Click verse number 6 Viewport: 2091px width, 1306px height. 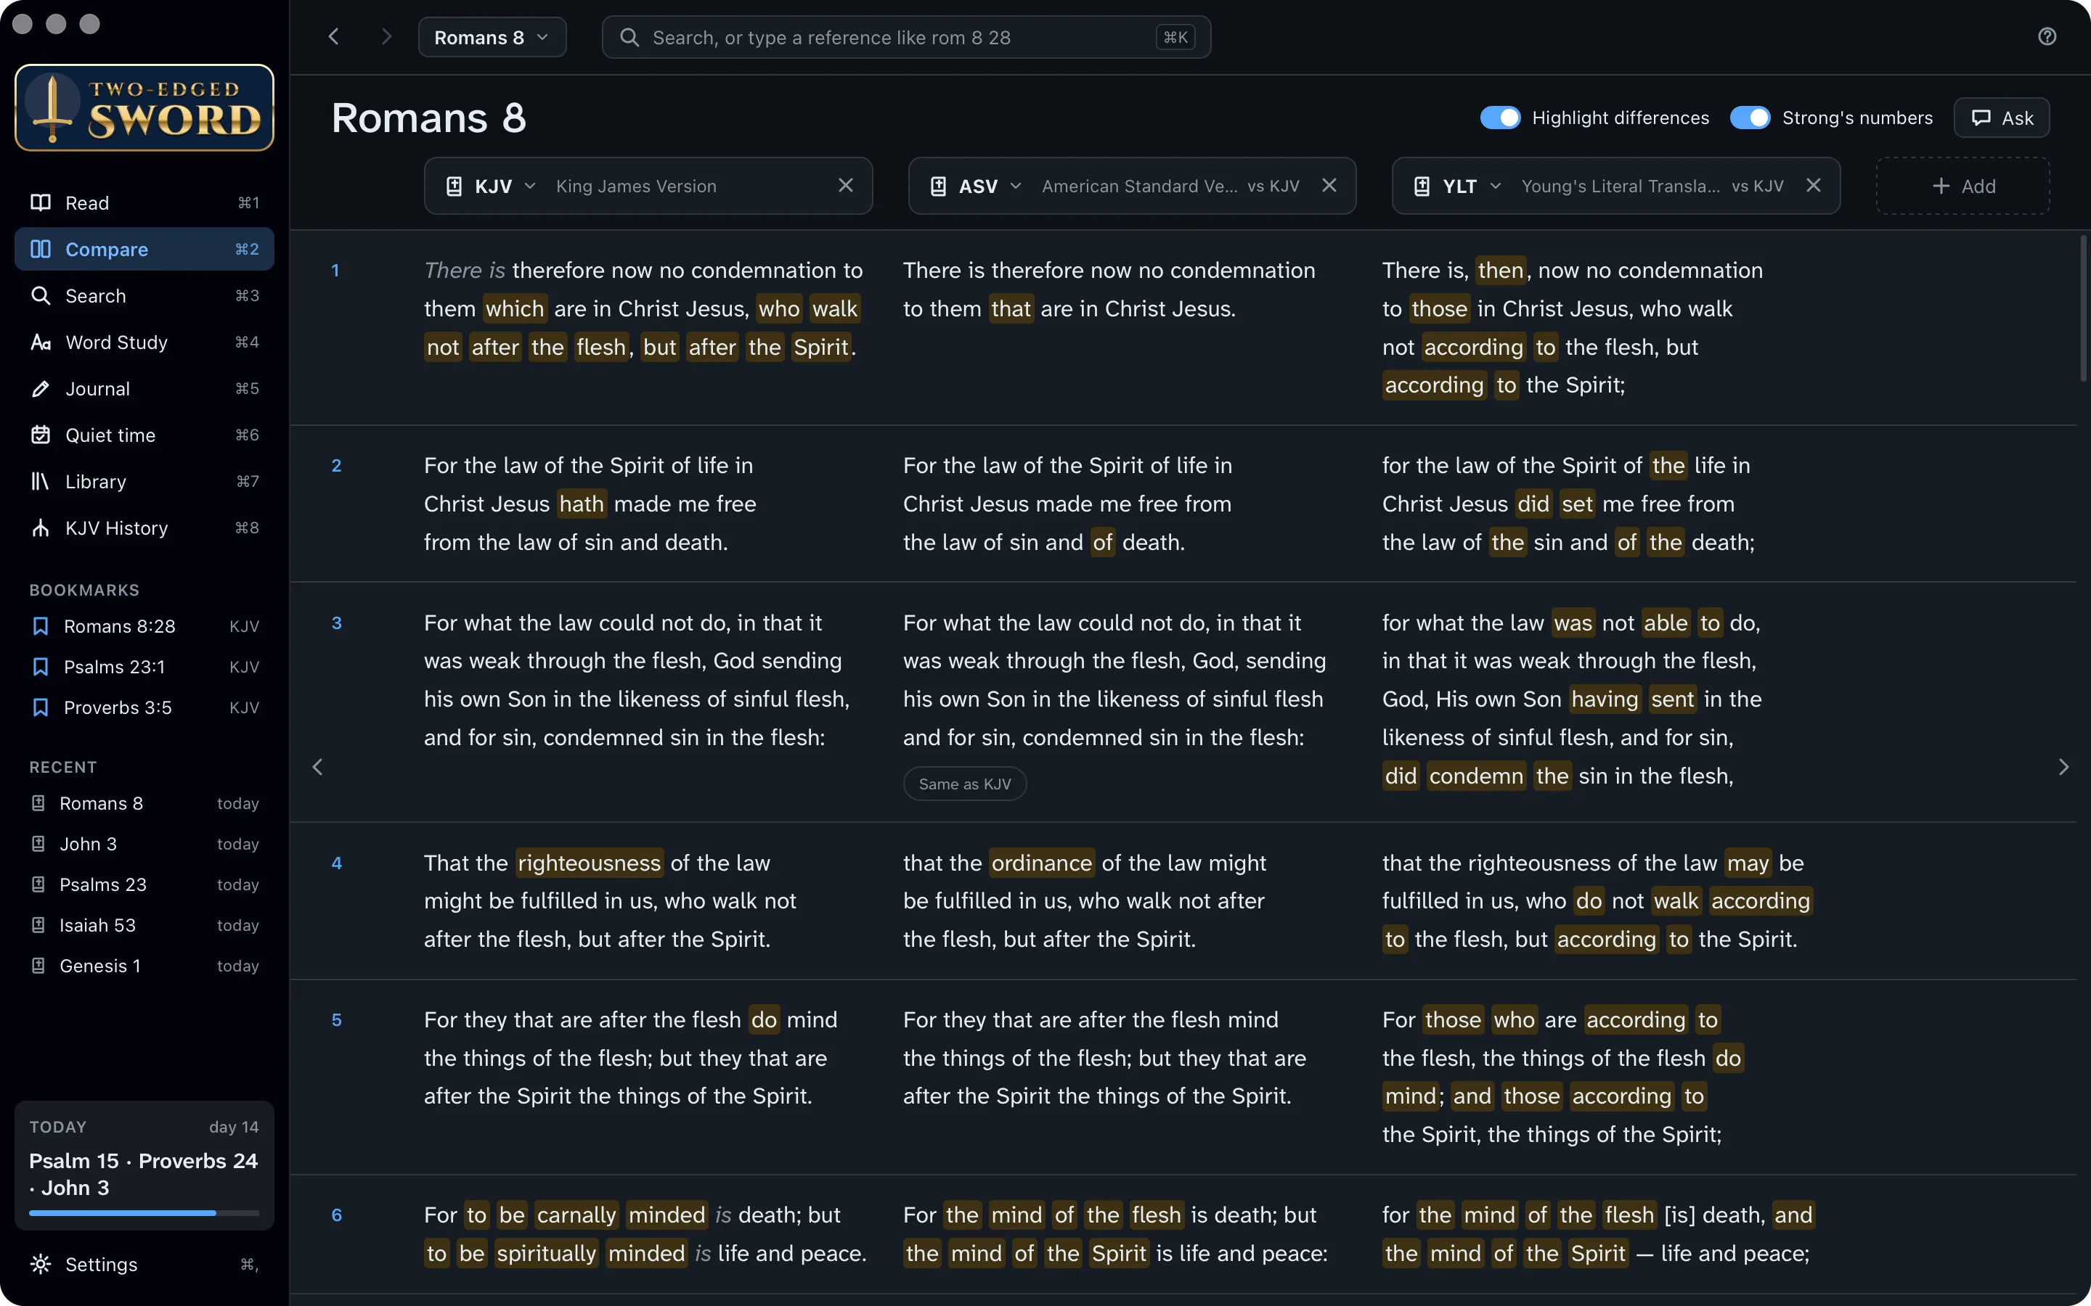tap(337, 1215)
